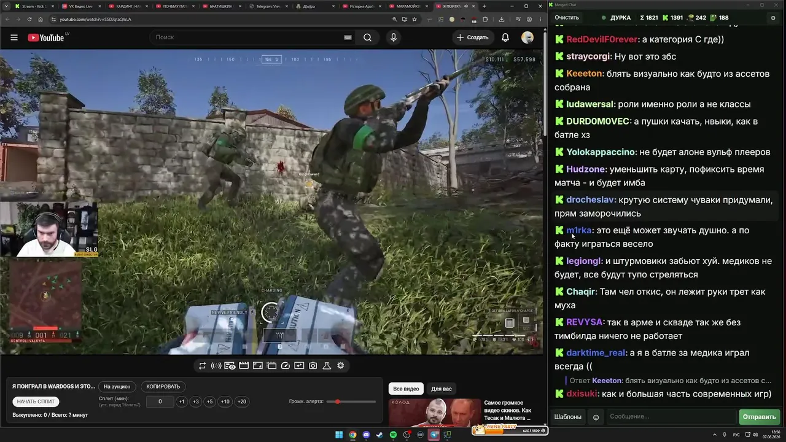Open the Самое громкое видео скинов thumbnail
786x442 pixels.
[434, 413]
